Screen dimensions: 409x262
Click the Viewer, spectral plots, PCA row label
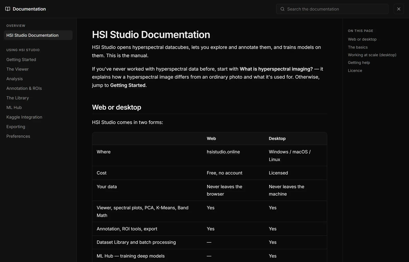pos(142,211)
